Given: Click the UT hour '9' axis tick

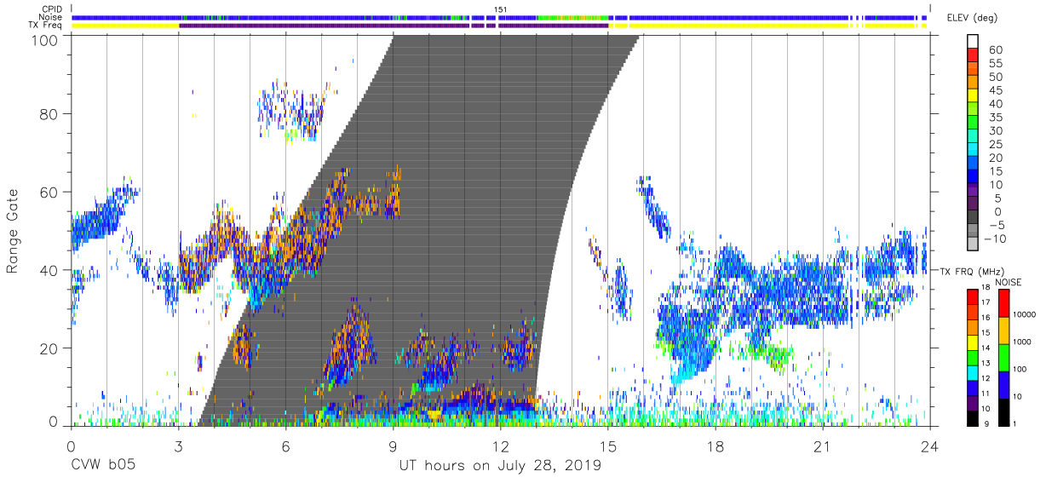Looking at the screenshot, I should coord(393,446).
